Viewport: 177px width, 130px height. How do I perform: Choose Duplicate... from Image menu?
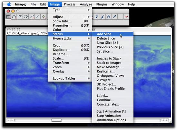(x=70, y=50)
